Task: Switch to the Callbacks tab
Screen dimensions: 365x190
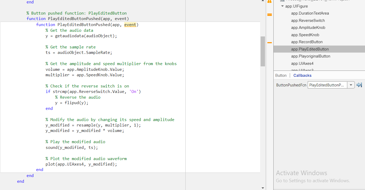Action: (302, 75)
